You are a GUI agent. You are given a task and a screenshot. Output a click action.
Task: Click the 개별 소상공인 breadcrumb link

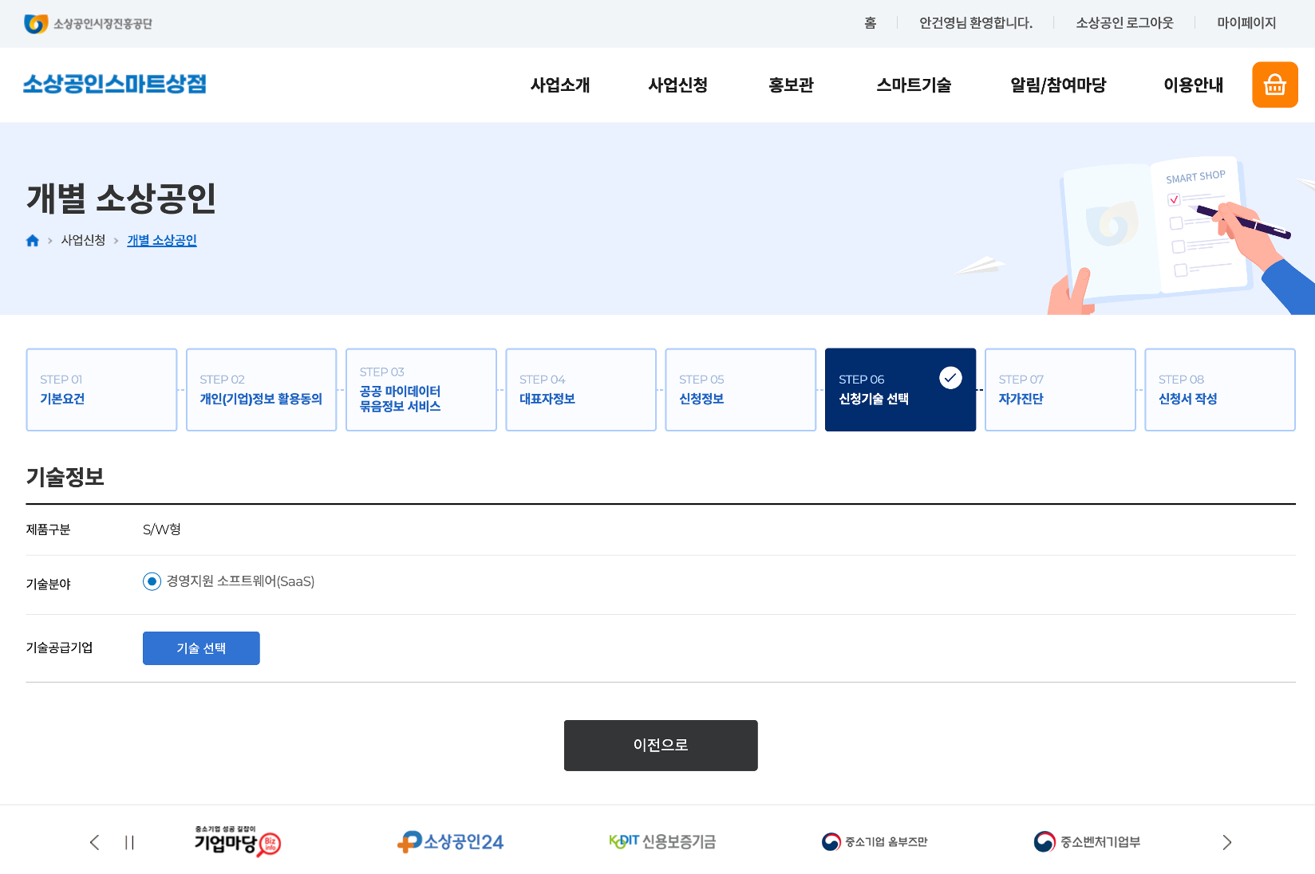tap(162, 241)
